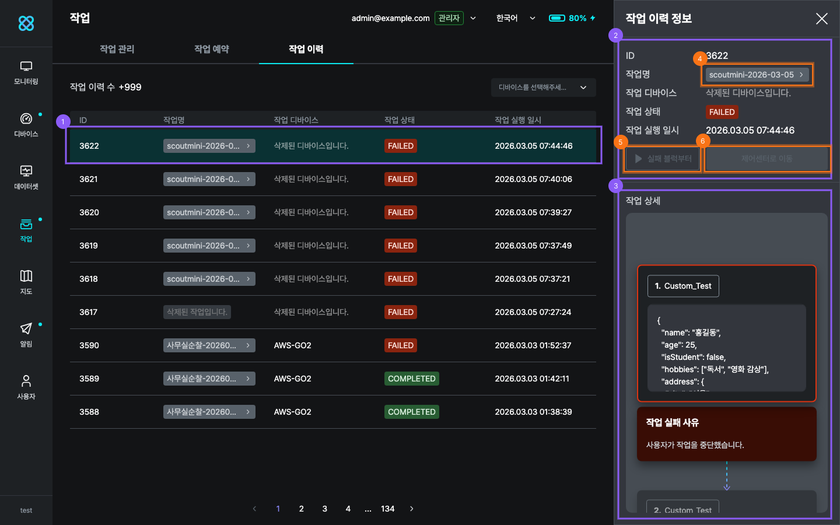840x525 pixels.
Task: Click the app logo in the sidebar
Action: [x=26, y=23]
